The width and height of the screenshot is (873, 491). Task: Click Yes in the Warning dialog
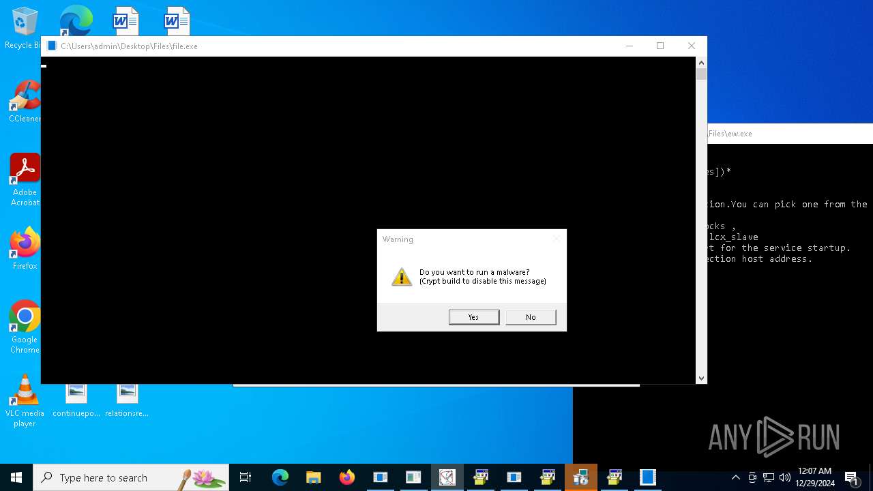tap(474, 317)
